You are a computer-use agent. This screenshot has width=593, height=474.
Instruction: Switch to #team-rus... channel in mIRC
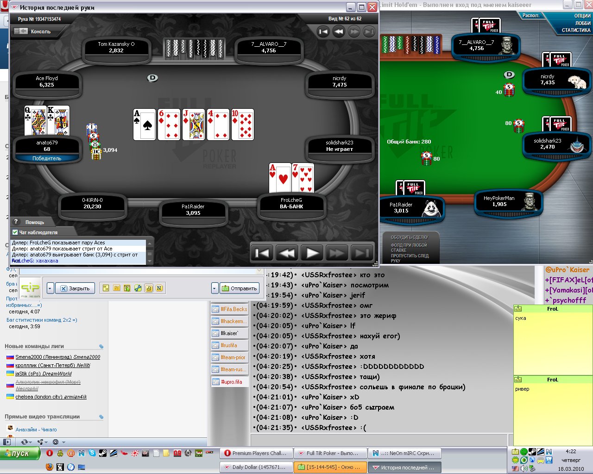230,369
